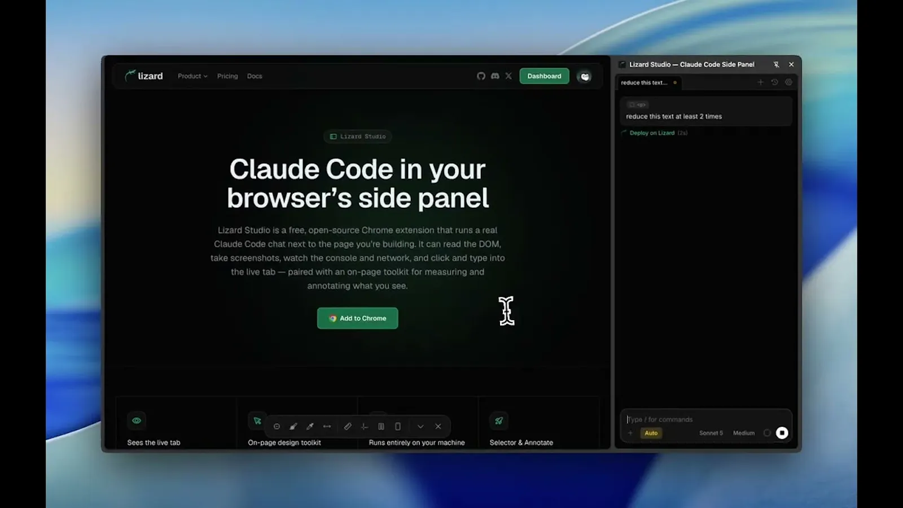The height and width of the screenshot is (508, 903).
Task: Add attachment with plus in chat input
Action: coord(630,433)
